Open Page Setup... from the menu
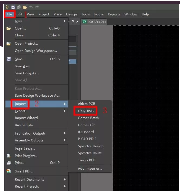Image resolution: width=180 pixels, height=191 pixels. click(37, 149)
